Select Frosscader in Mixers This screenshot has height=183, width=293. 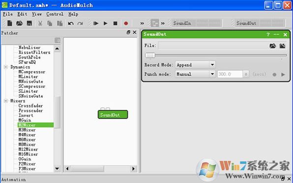[x=30, y=110]
